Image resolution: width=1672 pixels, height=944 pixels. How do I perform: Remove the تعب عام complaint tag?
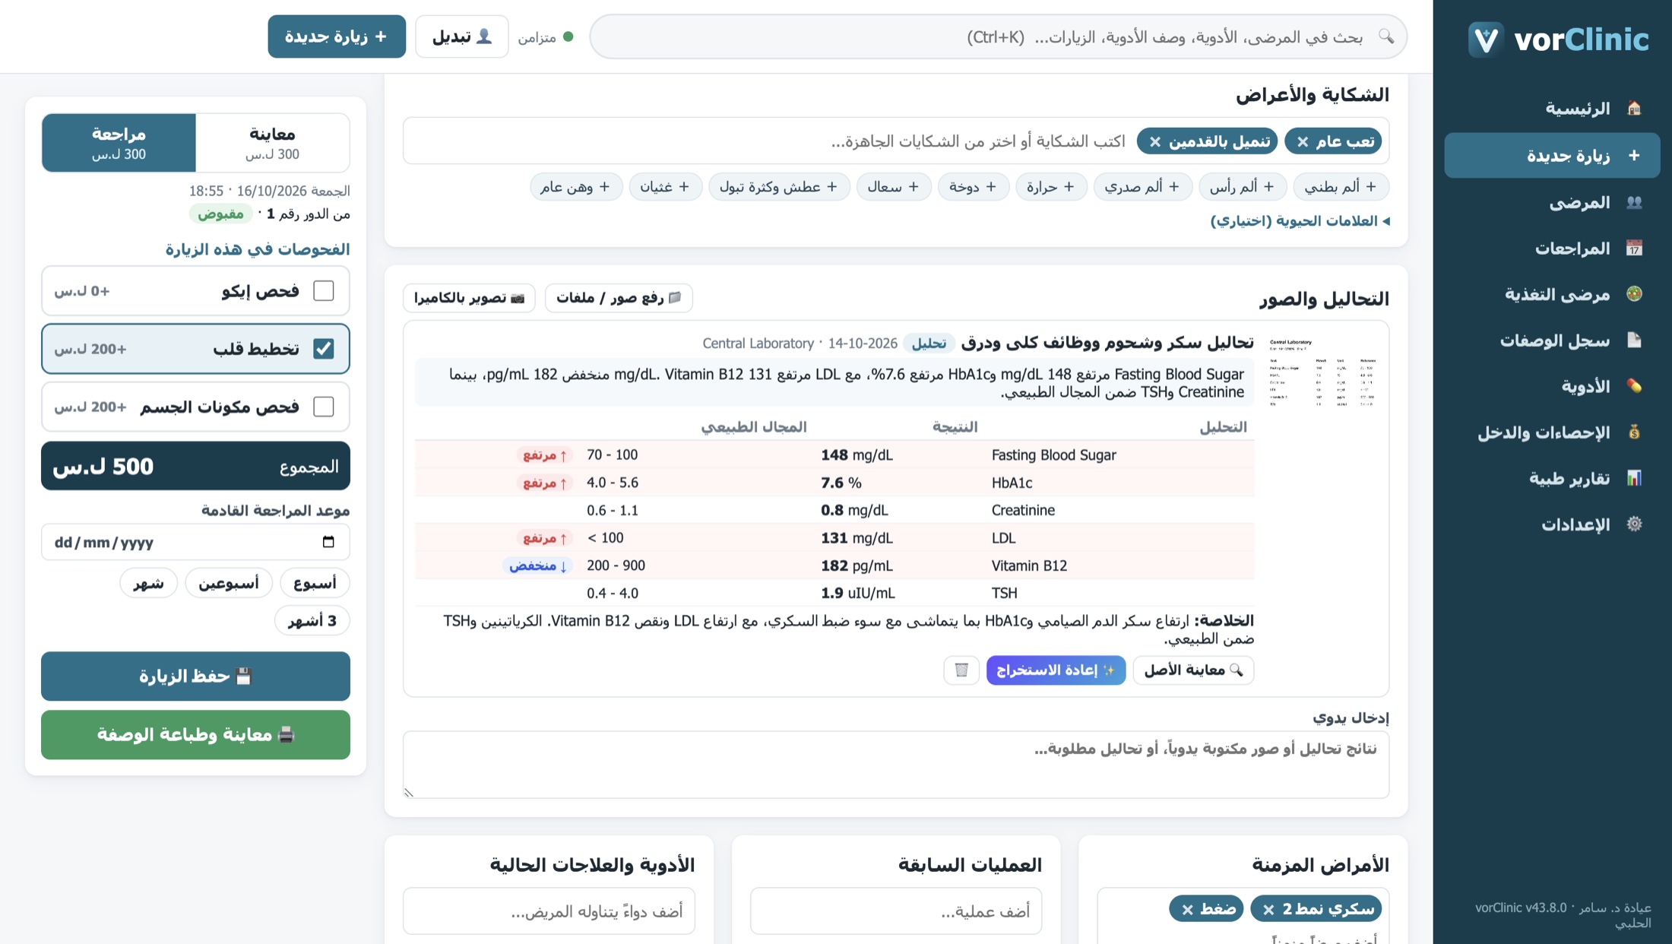click(1303, 141)
